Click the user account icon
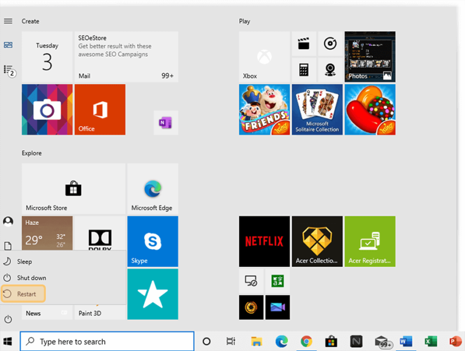This screenshot has height=351, width=465. click(x=8, y=221)
